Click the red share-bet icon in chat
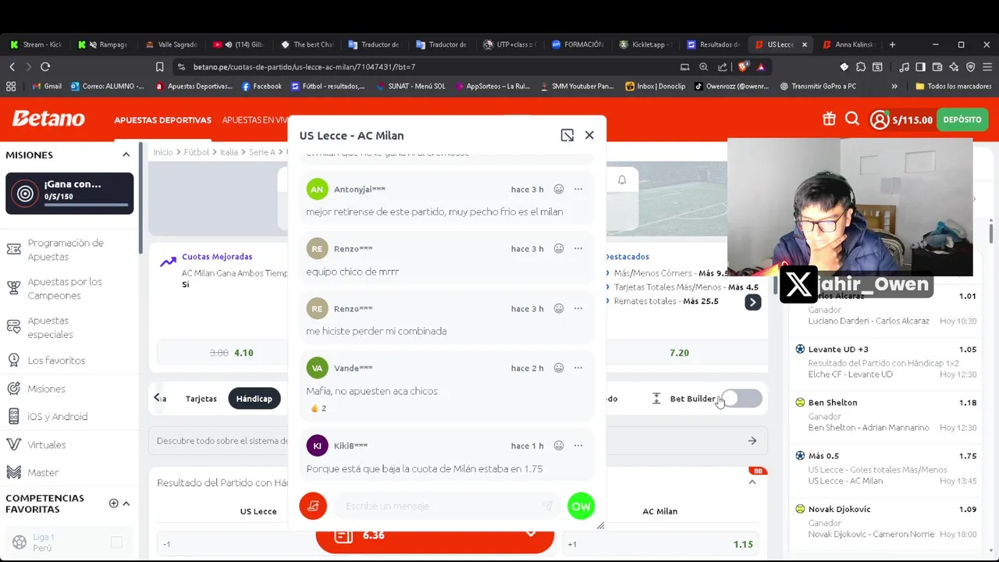This screenshot has height=562, width=999. (x=313, y=506)
